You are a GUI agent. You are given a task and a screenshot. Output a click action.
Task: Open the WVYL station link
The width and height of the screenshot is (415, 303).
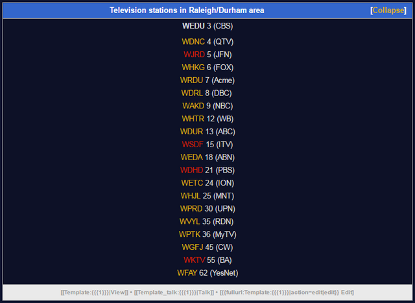pyautogui.click(x=190, y=221)
